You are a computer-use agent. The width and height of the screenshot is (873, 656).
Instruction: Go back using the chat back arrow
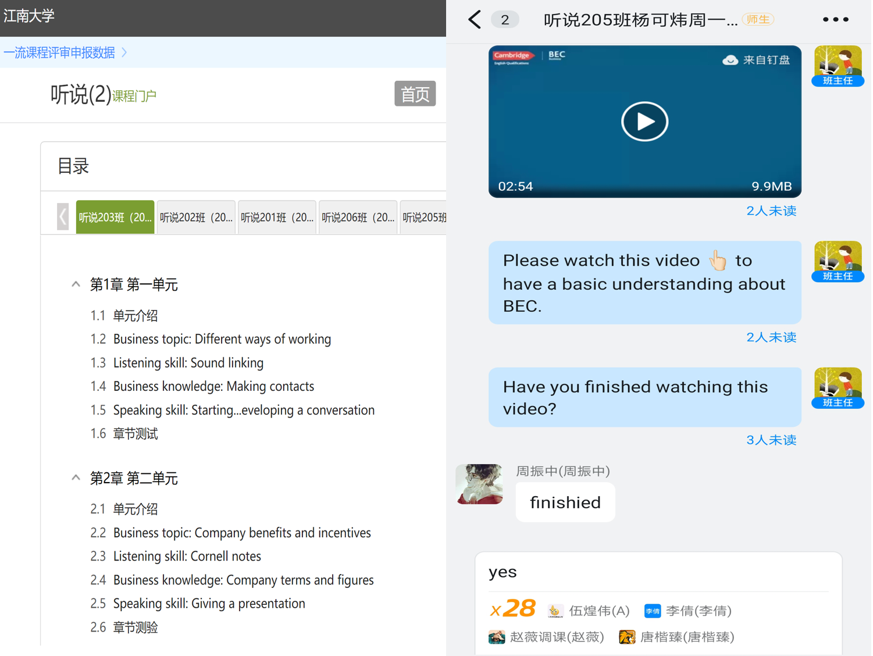tap(475, 20)
